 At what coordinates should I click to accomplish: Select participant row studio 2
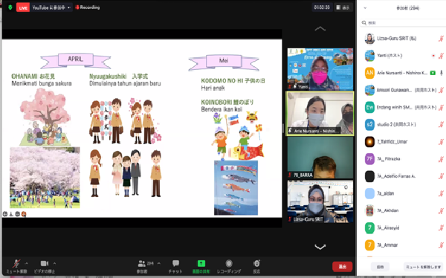click(403, 125)
